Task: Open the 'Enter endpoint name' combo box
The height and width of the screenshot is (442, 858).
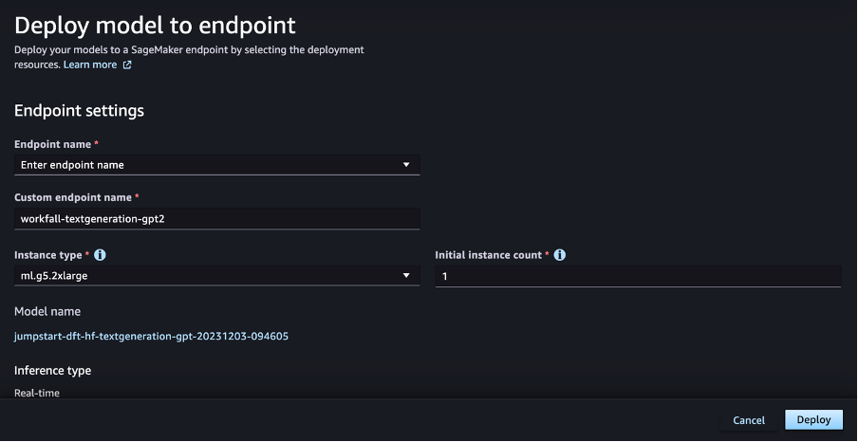Action: [217, 165]
